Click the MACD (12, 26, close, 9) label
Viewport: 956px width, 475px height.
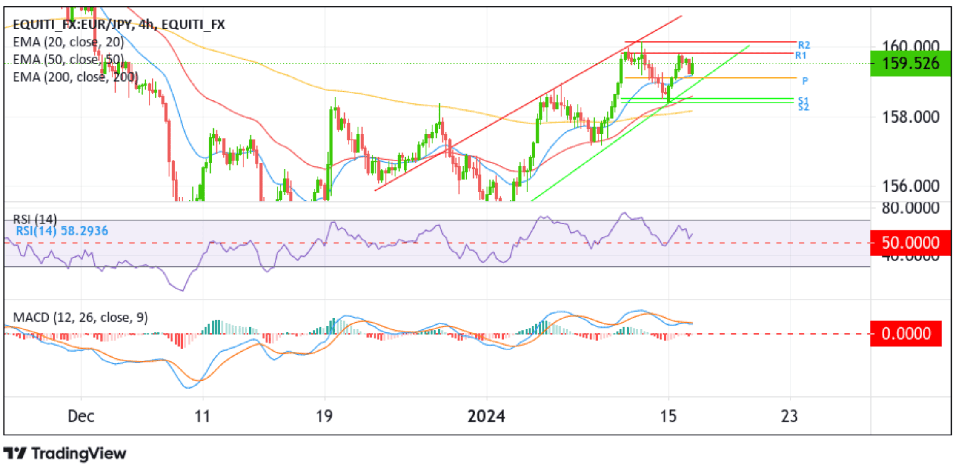point(80,318)
